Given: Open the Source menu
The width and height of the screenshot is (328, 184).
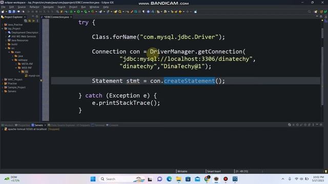Looking at the screenshot, I should pyautogui.click(x=22, y=7).
